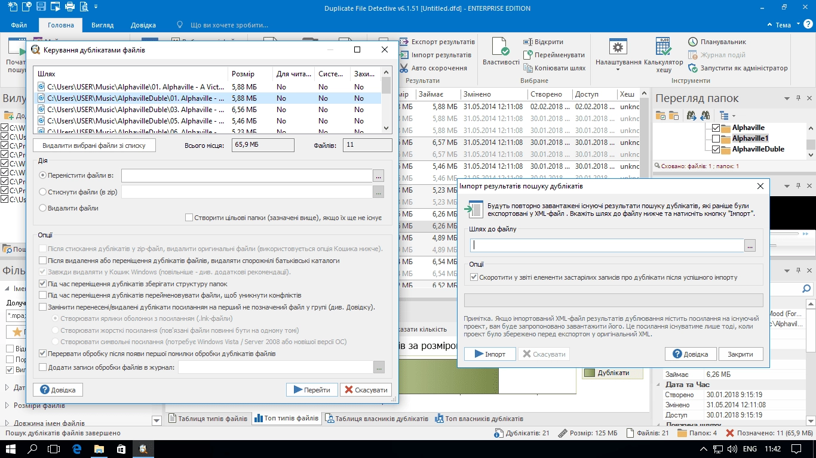Screen dimensions: 816x458
Task: Enable 'Створити цільові папки' checkbox
Action: coord(189,218)
